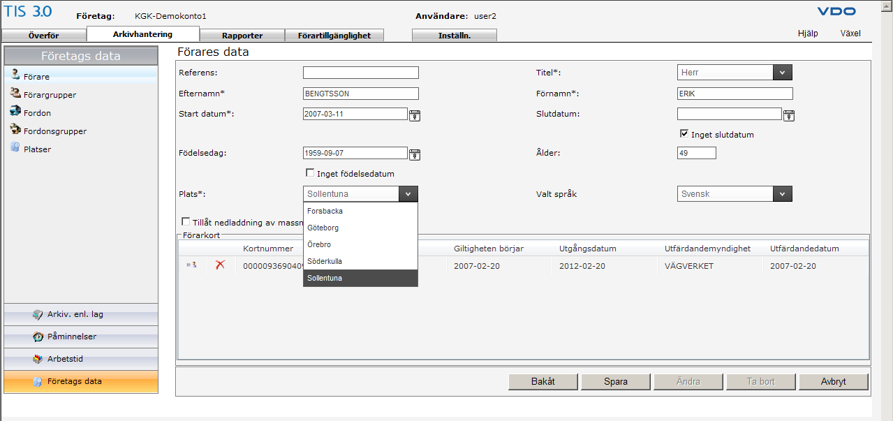Collapse the Plats dropdown arrow
This screenshot has height=421, width=893.
click(408, 194)
